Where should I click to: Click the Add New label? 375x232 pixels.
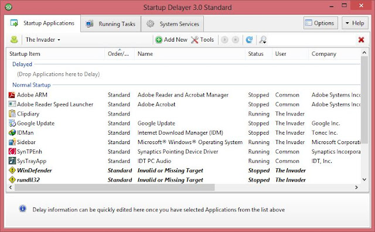[176, 40]
